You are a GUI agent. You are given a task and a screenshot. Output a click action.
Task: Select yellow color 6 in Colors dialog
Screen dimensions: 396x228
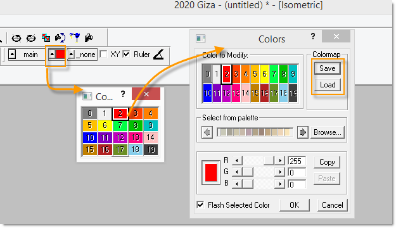[264, 74]
